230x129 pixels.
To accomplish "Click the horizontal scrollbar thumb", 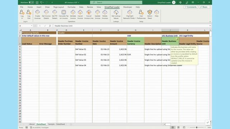I will [x=168, y=124].
